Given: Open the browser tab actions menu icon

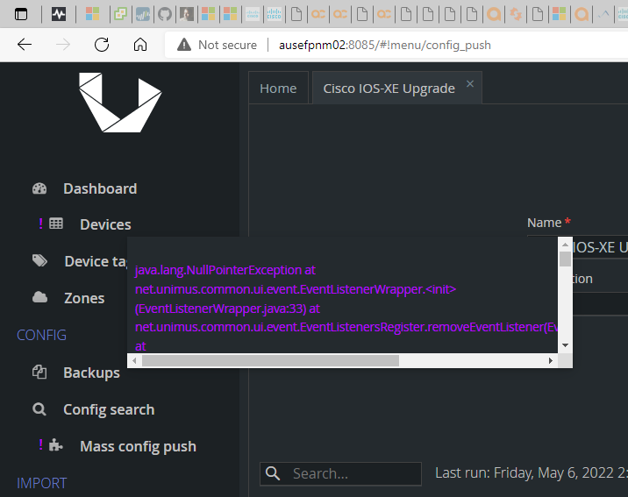Looking at the screenshot, I should [x=21, y=14].
